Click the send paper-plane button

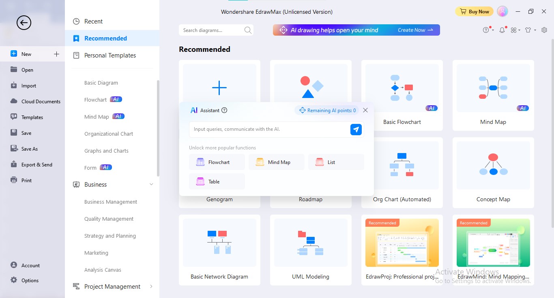356,130
